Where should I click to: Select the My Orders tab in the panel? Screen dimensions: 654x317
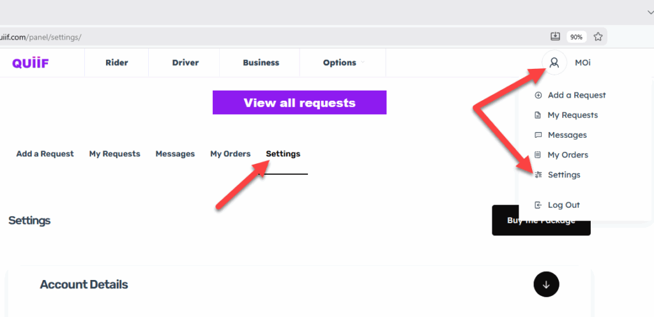[231, 154]
